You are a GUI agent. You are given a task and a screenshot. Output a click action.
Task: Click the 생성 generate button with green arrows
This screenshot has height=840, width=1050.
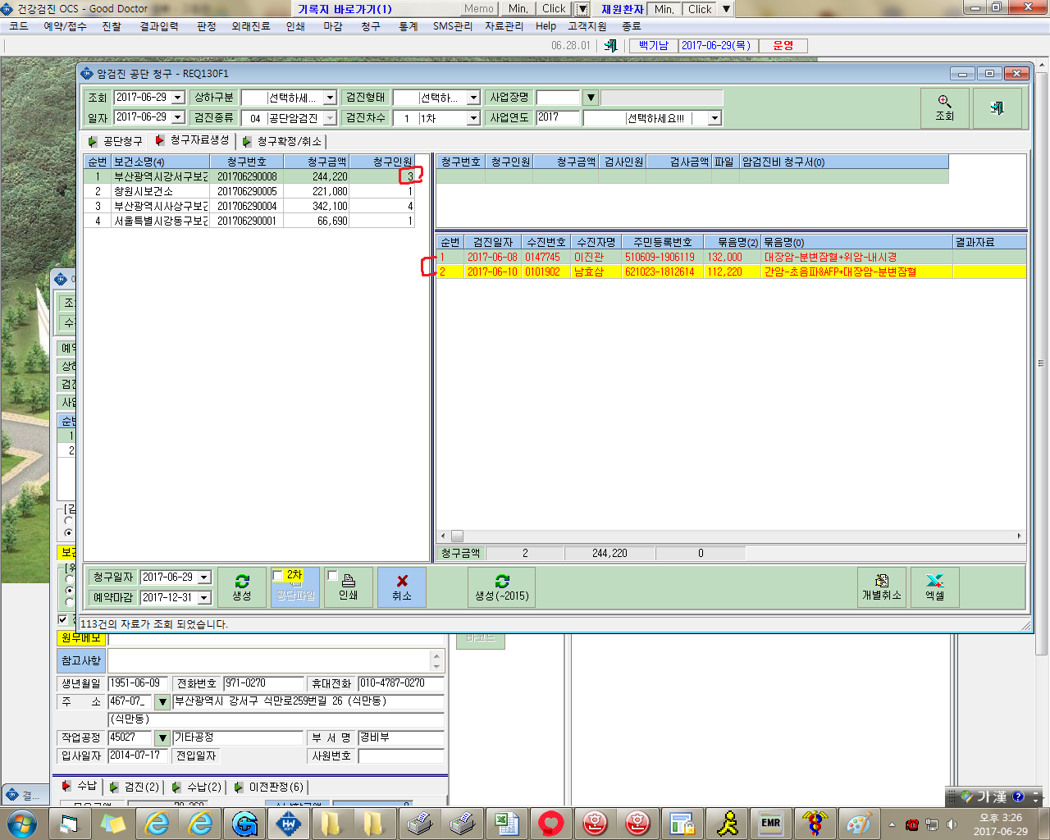click(242, 587)
